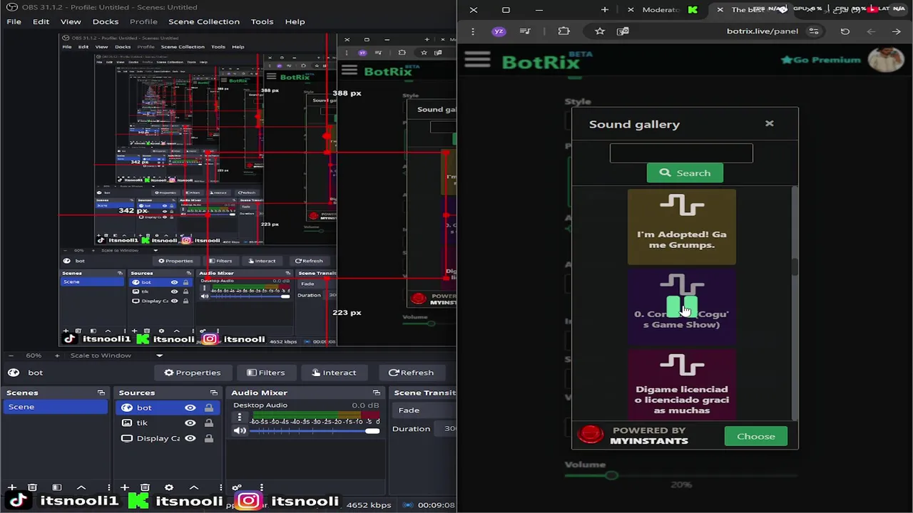This screenshot has width=913, height=513.
Task: Click the bookmark star in browser toolbar
Action: (600, 31)
